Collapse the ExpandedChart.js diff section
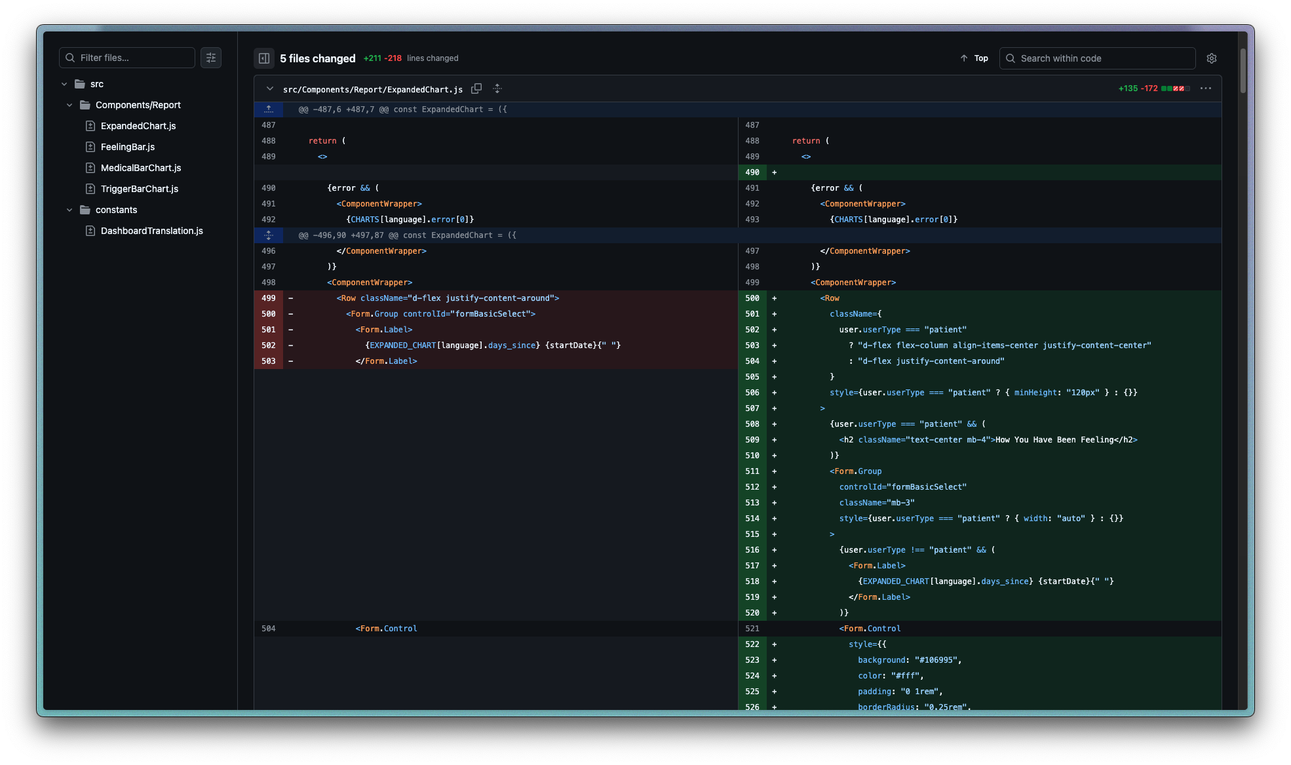 [269, 88]
